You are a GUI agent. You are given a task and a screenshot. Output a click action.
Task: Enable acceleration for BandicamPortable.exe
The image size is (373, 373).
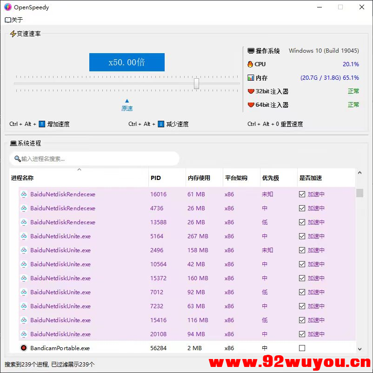(302, 348)
